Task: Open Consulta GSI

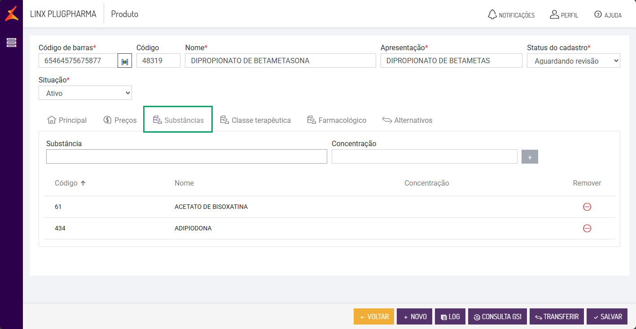Action: (x=497, y=316)
